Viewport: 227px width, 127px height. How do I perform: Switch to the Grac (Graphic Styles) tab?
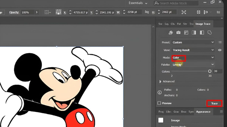pyautogui.click(x=176, y=112)
